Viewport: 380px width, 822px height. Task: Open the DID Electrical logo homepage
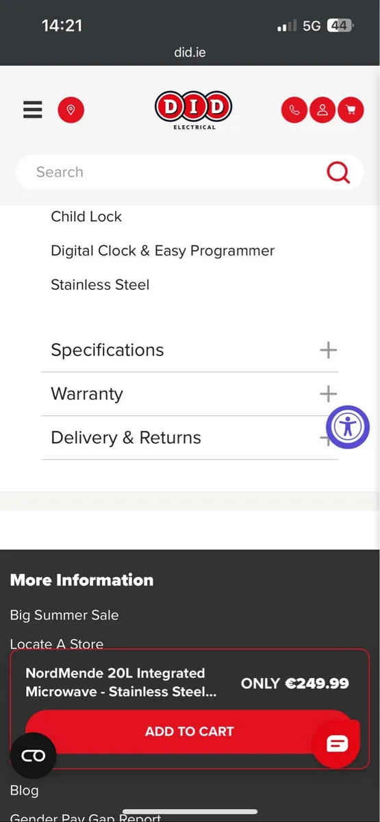[x=194, y=110]
